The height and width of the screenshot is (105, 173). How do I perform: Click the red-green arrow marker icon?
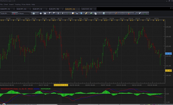point(129,13)
